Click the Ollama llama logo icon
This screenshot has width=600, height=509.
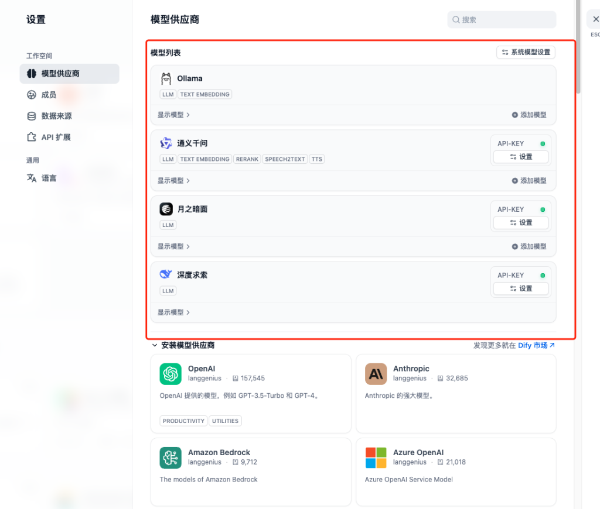click(x=166, y=79)
